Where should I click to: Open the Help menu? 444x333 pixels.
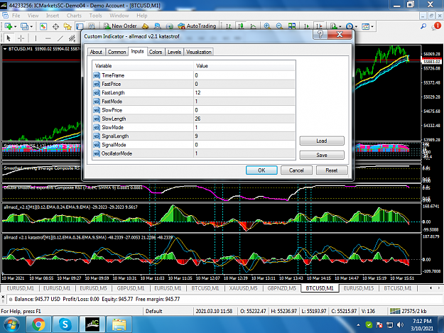pyautogui.click(x=142, y=16)
